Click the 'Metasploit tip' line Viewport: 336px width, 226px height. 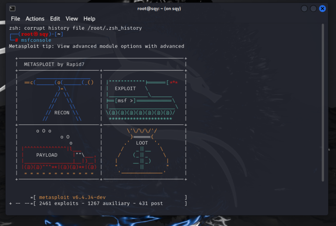[96, 46]
